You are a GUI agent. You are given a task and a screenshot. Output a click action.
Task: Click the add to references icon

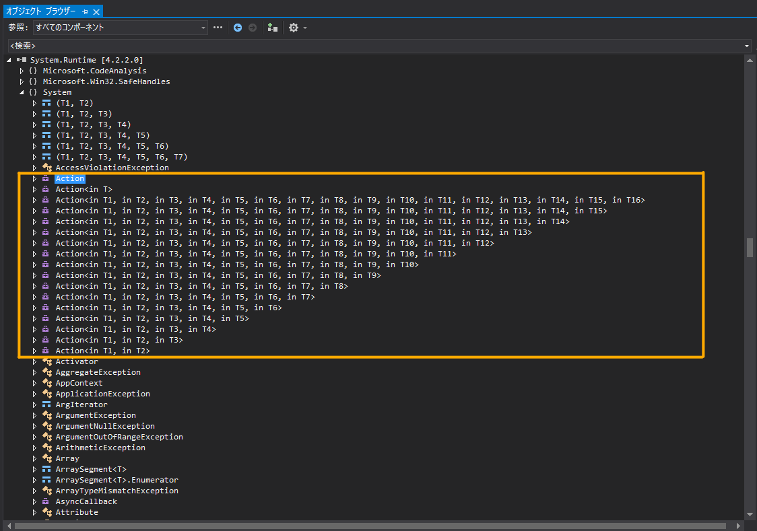pyautogui.click(x=272, y=28)
